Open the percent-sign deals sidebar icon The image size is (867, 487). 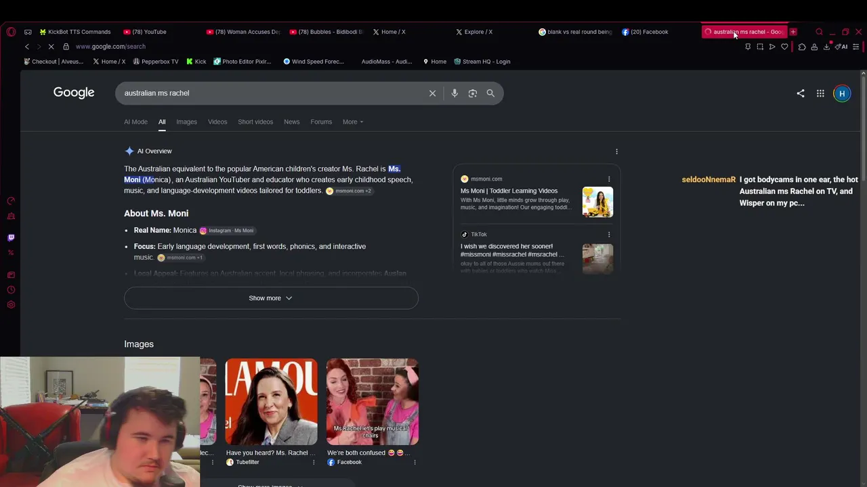coord(11,253)
